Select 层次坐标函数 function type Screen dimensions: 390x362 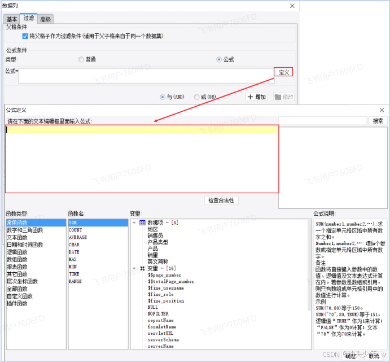(x=36, y=281)
